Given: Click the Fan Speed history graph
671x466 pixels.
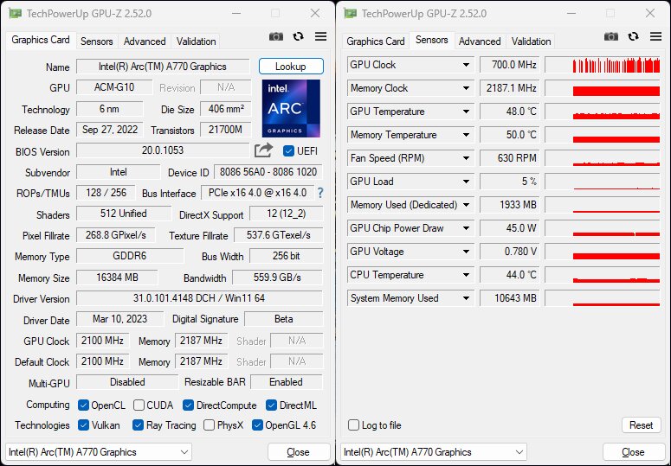Looking at the screenshot, I should tap(603, 158).
